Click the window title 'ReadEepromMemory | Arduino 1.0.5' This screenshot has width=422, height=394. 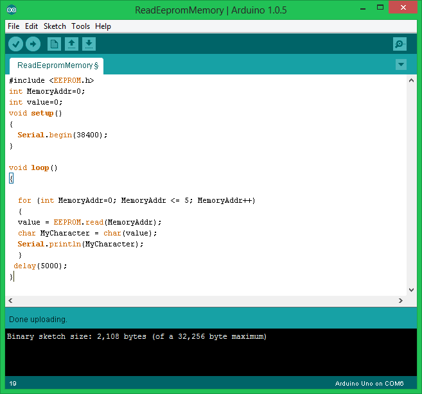click(x=211, y=10)
